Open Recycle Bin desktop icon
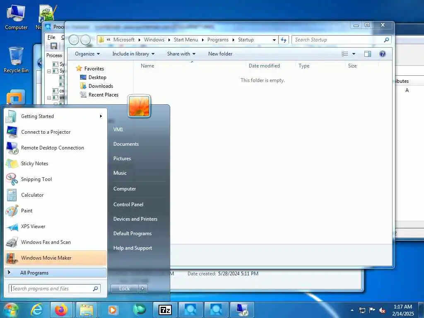The image size is (424, 318). pyautogui.click(x=16, y=60)
